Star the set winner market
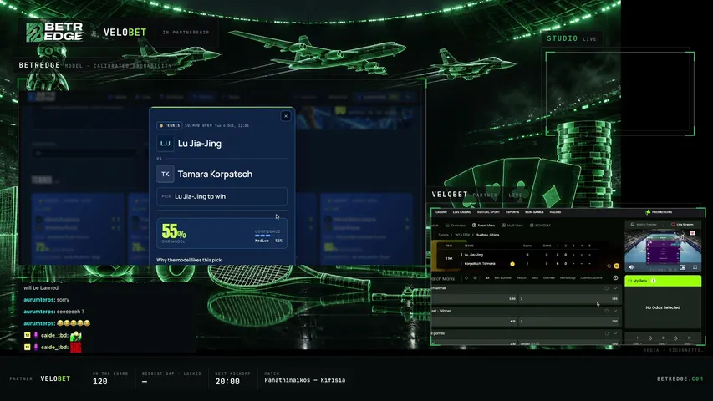 (607, 311)
